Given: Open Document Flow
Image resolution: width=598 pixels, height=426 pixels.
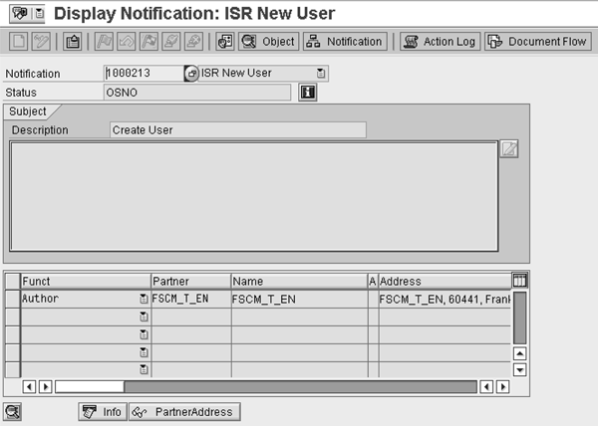Looking at the screenshot, I should (x=538, y=42).
